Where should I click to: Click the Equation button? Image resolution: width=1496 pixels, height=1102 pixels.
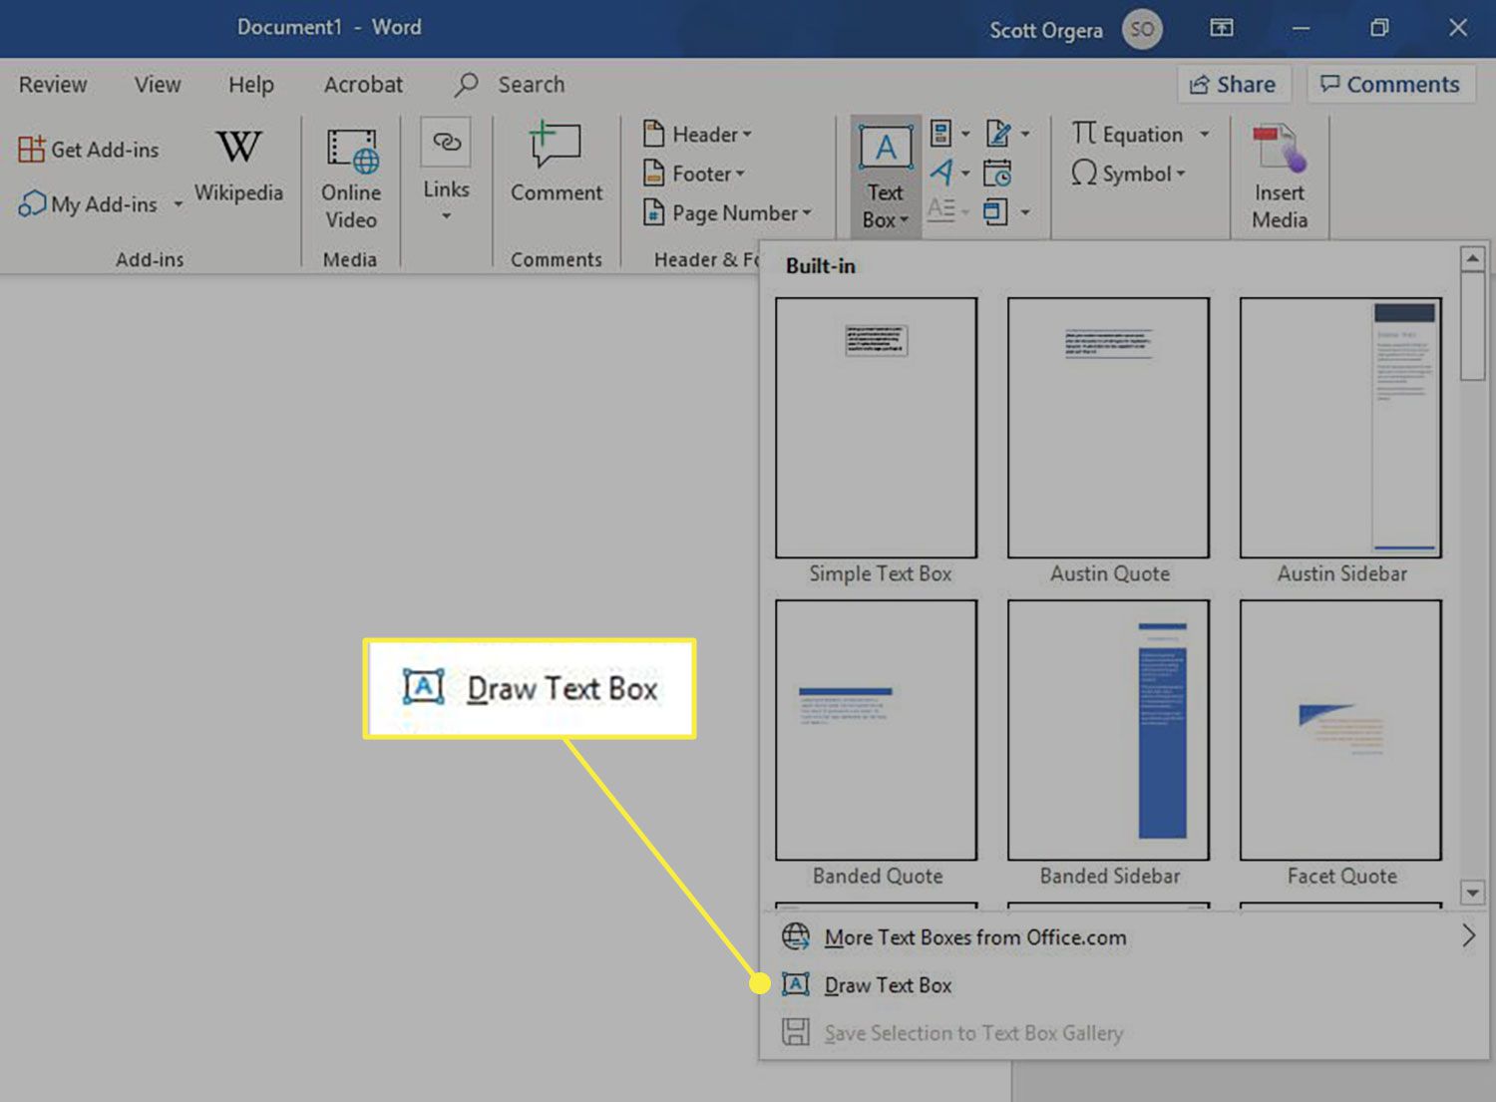pyautogui.click(x=1127, y=134)
